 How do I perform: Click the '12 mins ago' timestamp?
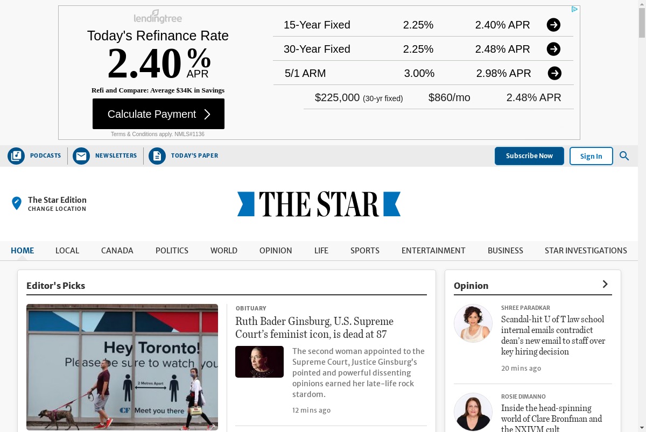311,410
